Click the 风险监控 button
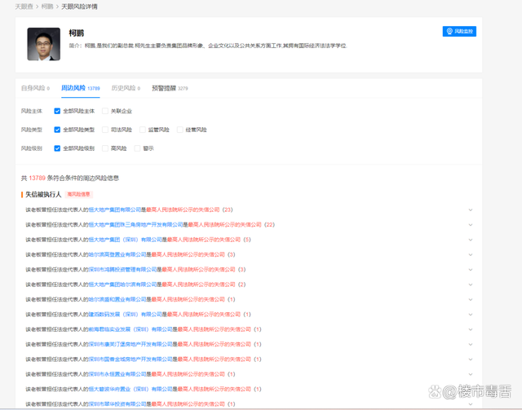The height and width of the screenshot is (410, 522). click(x=459, y=31)
